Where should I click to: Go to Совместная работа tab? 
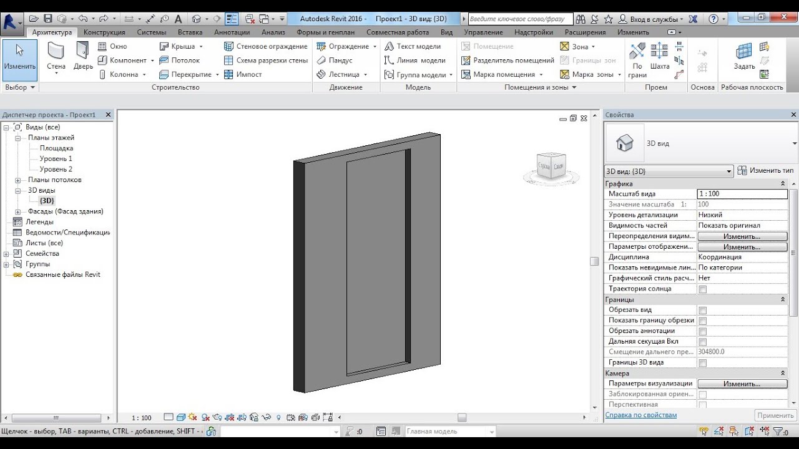coord(398,32)
